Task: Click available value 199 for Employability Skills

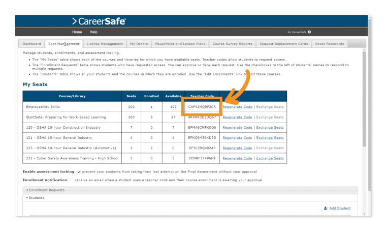Action: pos(173,107)
